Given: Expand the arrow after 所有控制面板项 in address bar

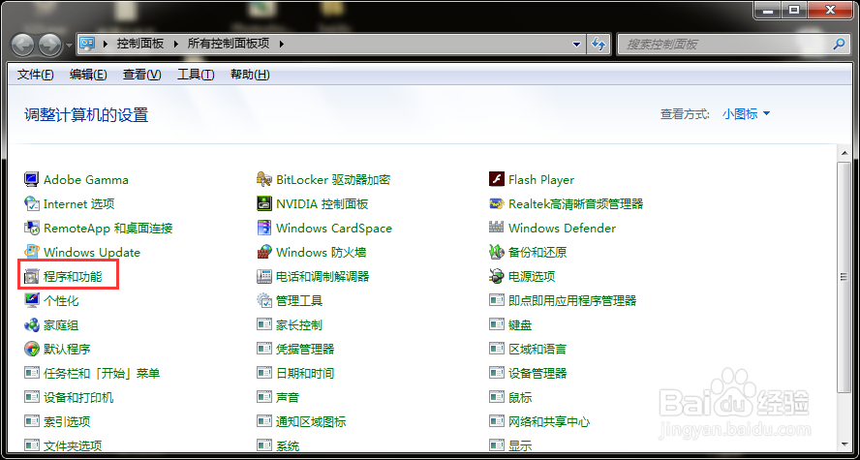Looking at the screenshot, I should click(x=282, y=44).
